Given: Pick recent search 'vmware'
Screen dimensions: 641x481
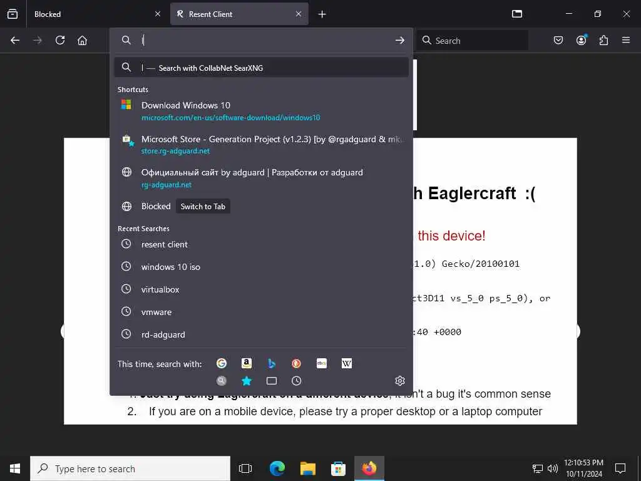Looking at the screenshot, I should (x=261, y=312).
